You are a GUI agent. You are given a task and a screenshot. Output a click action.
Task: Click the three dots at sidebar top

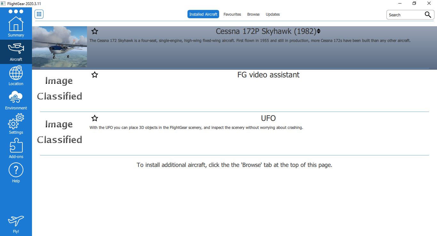16,12
